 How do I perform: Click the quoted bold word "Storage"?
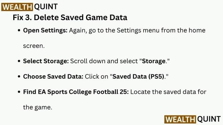154,61
